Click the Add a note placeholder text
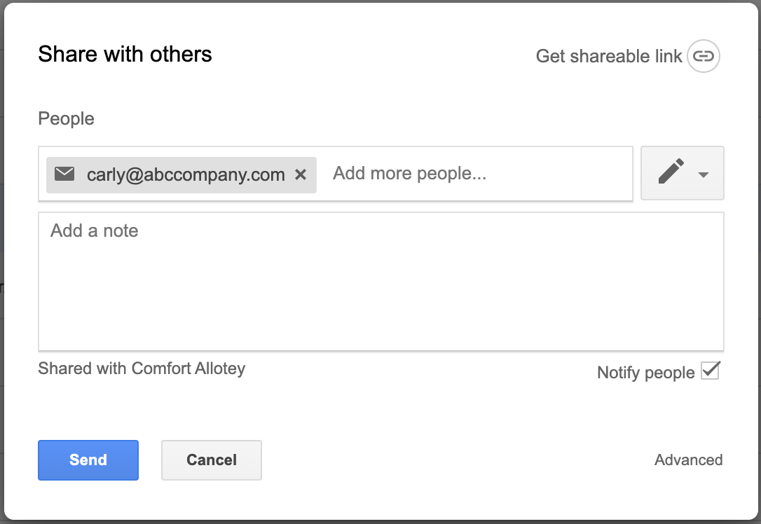This screenshot has width=761, height=524. point(94,230)
